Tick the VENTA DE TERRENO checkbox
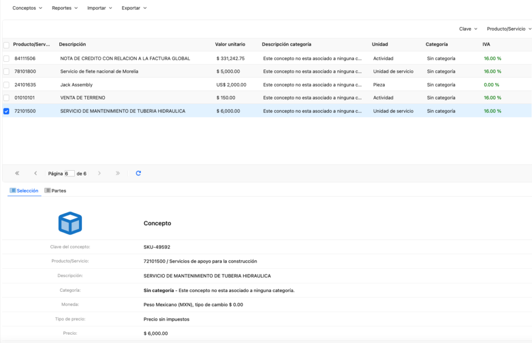This screenshot has width=532, height=343. pyautogui.click(x=6, y=98)
